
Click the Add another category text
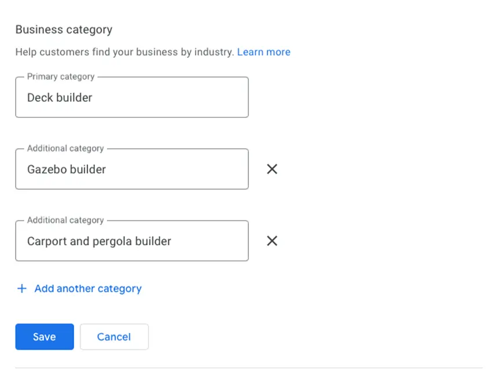click(x=88, y=289)
